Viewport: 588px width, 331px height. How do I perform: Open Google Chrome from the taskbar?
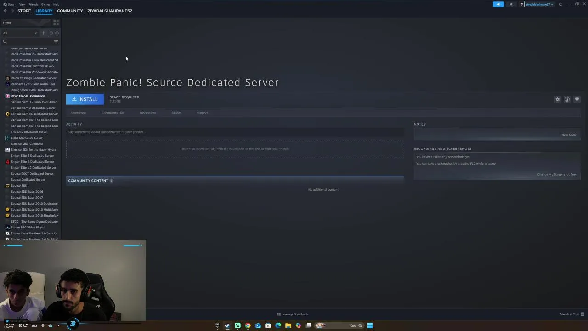pyautogui.click(x=248, y=325)
